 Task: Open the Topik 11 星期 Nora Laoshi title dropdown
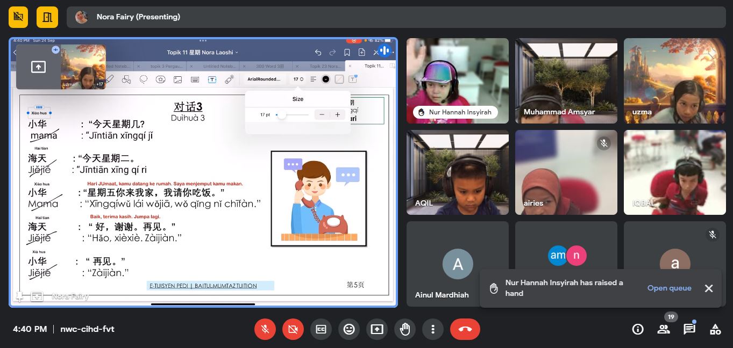click(x=202, y=52)
